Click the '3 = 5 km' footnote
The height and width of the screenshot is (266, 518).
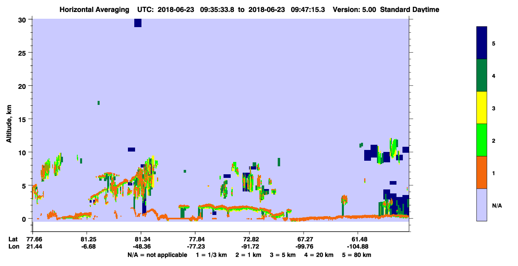[x=283, y=255]
